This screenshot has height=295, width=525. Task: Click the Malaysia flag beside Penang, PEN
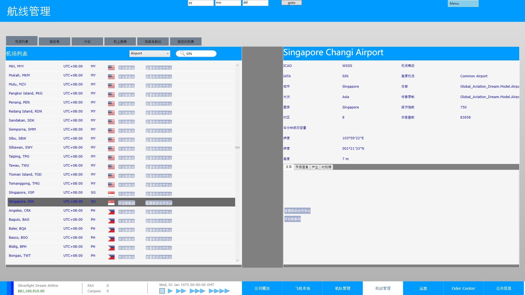111,104
